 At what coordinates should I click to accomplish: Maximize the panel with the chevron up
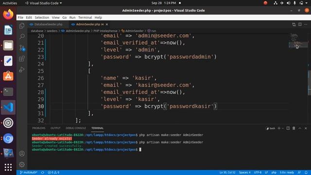(x=300, y=128)
